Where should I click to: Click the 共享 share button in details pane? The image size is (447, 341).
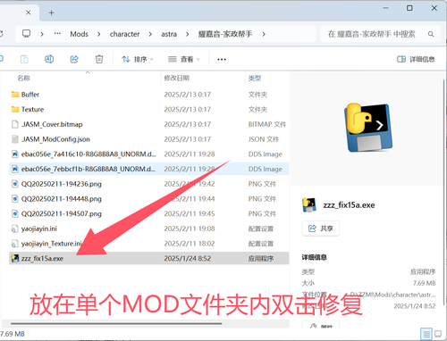coord(321,229)
